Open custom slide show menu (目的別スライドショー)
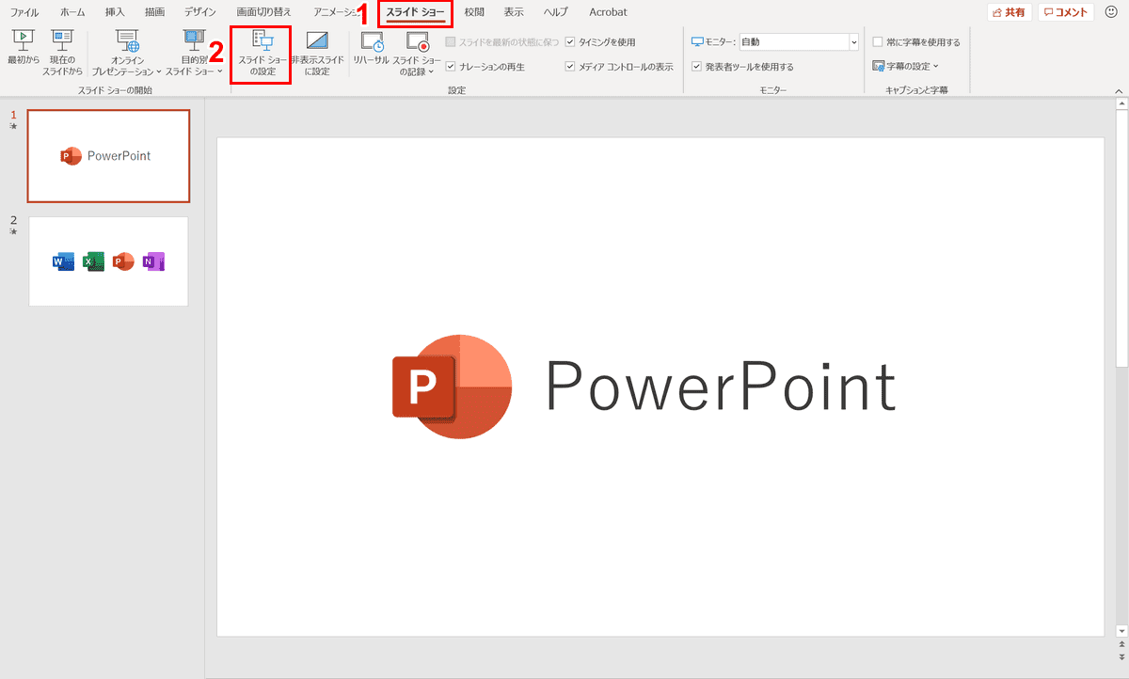This screenshot has width=1129, height=679. [195, 52]
